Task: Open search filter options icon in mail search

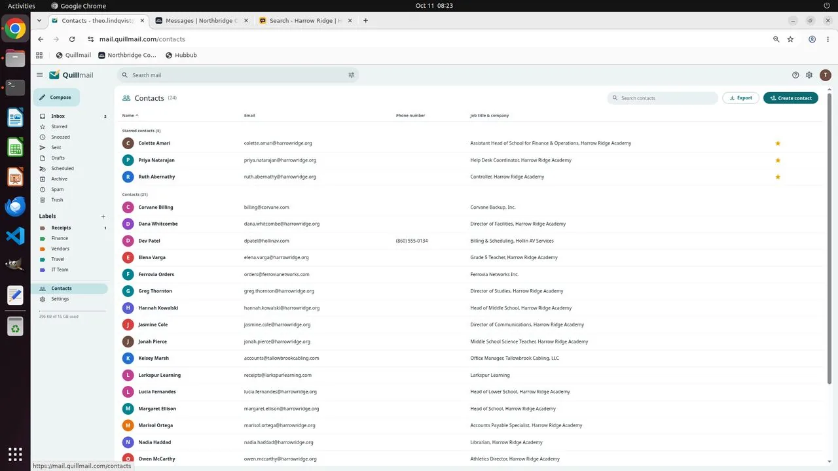Action: pyautogui.click(x=352, y=75)
